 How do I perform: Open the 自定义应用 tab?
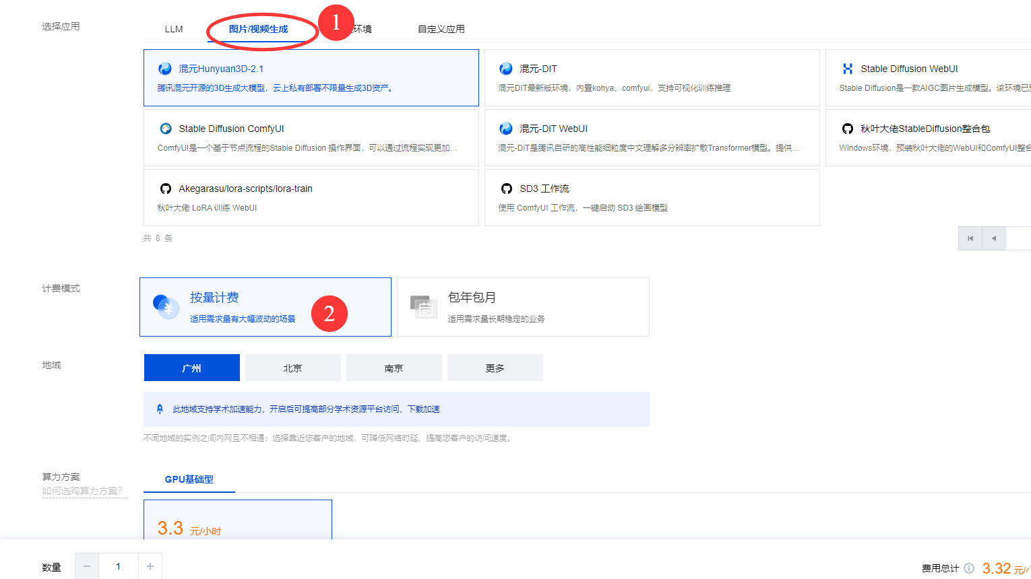pos(441,29)
